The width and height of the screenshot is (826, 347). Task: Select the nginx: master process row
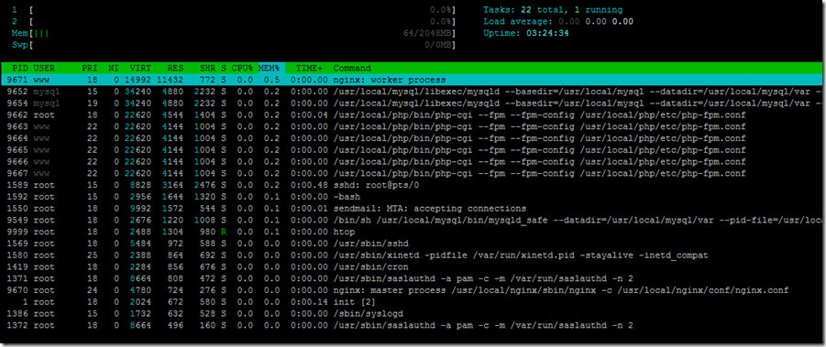point(413,290)
